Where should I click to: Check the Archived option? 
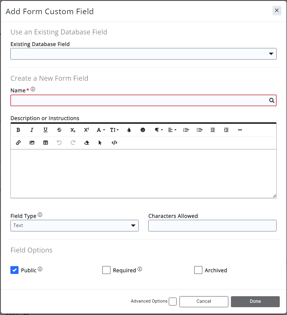click(198, 270)
